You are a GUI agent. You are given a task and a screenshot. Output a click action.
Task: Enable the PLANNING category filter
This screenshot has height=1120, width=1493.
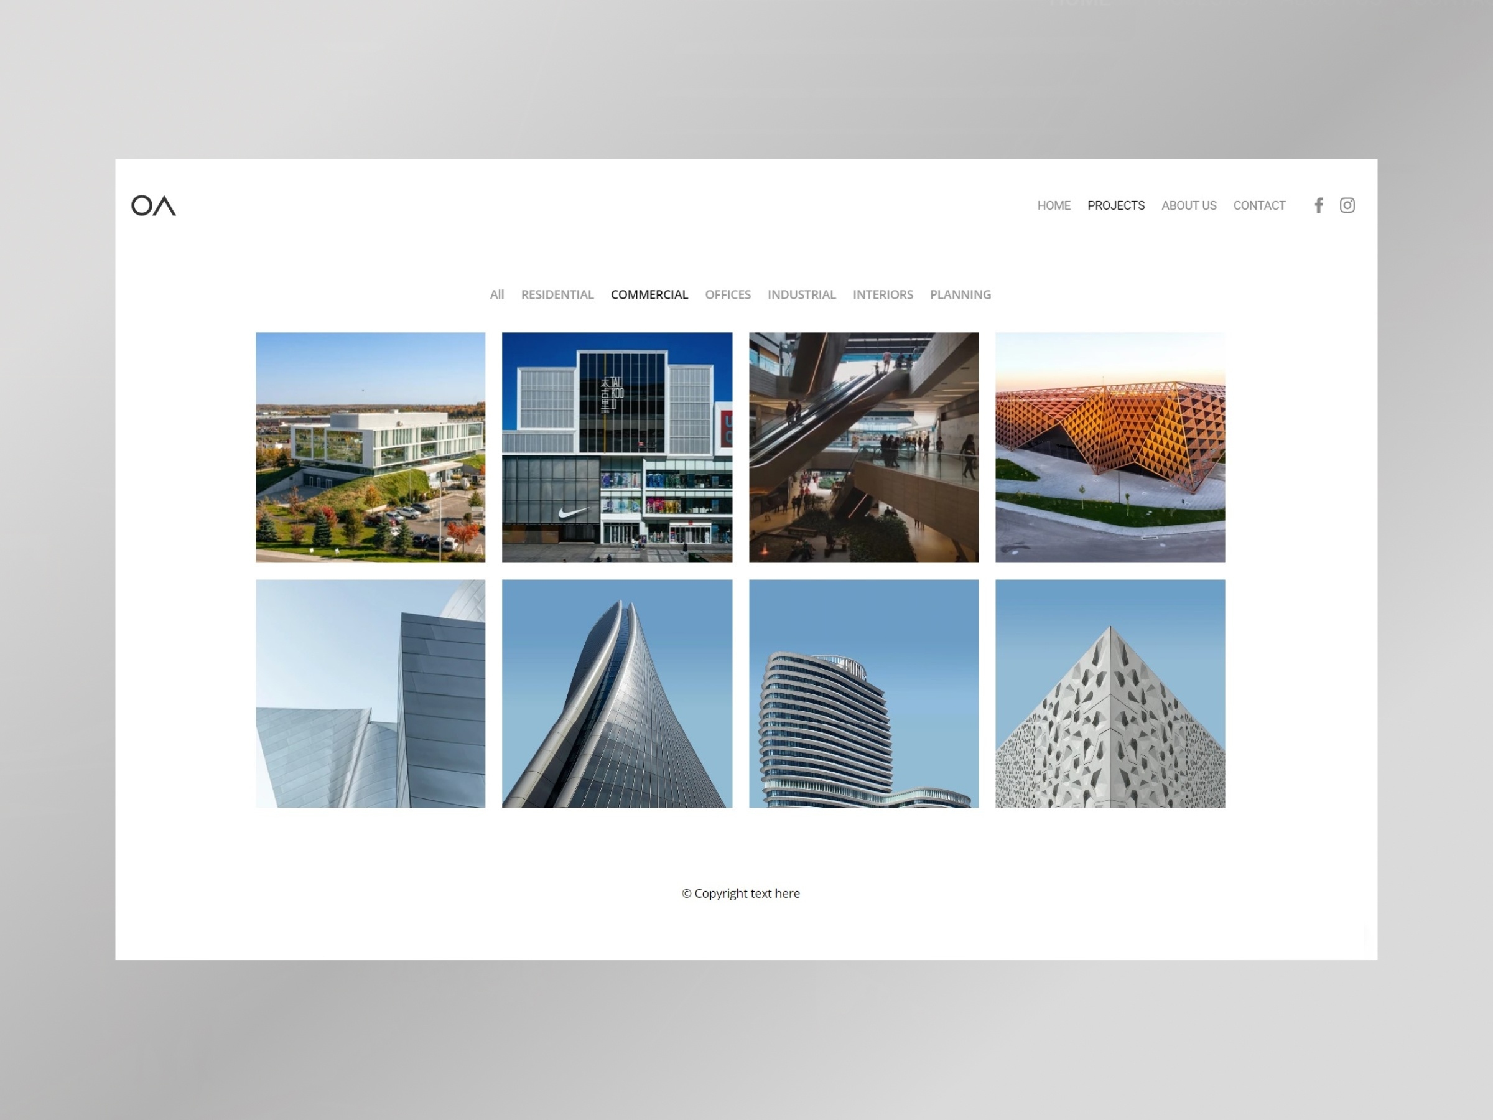click(960, 294)
